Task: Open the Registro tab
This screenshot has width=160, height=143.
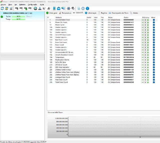Action: (x=103, y=13)
